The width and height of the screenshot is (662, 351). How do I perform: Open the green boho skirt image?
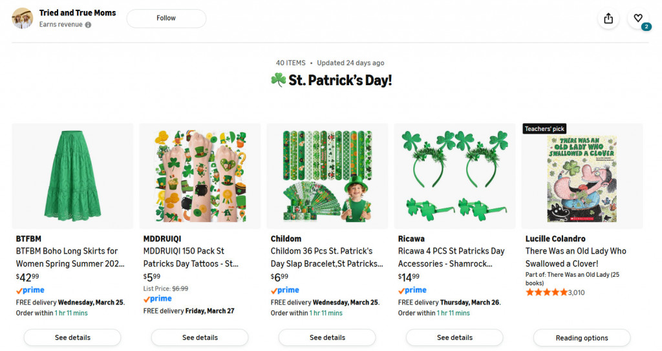click(72, 175)
